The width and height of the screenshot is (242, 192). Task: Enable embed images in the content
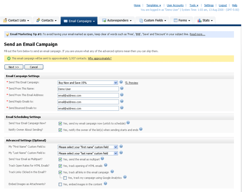60,184
